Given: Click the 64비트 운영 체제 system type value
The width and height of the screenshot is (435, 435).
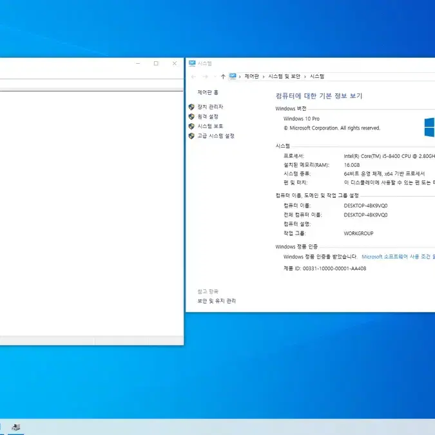Looking at the screenshot, I should click(384, 174).
